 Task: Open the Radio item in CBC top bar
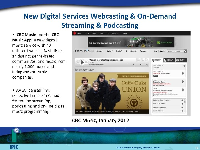101,33
